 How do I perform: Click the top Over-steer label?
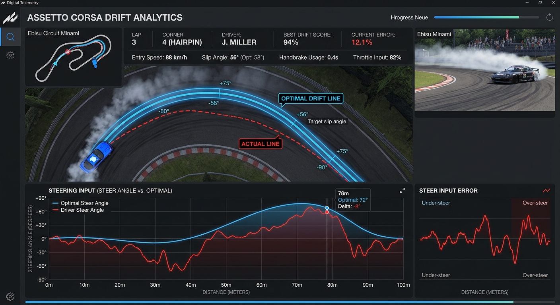535,203
